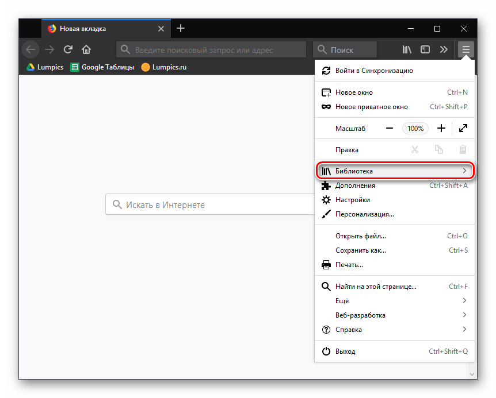Choose Открыть файл… entry
The width and height of the screenshot is (496, 398).
[x=395, y=236]
